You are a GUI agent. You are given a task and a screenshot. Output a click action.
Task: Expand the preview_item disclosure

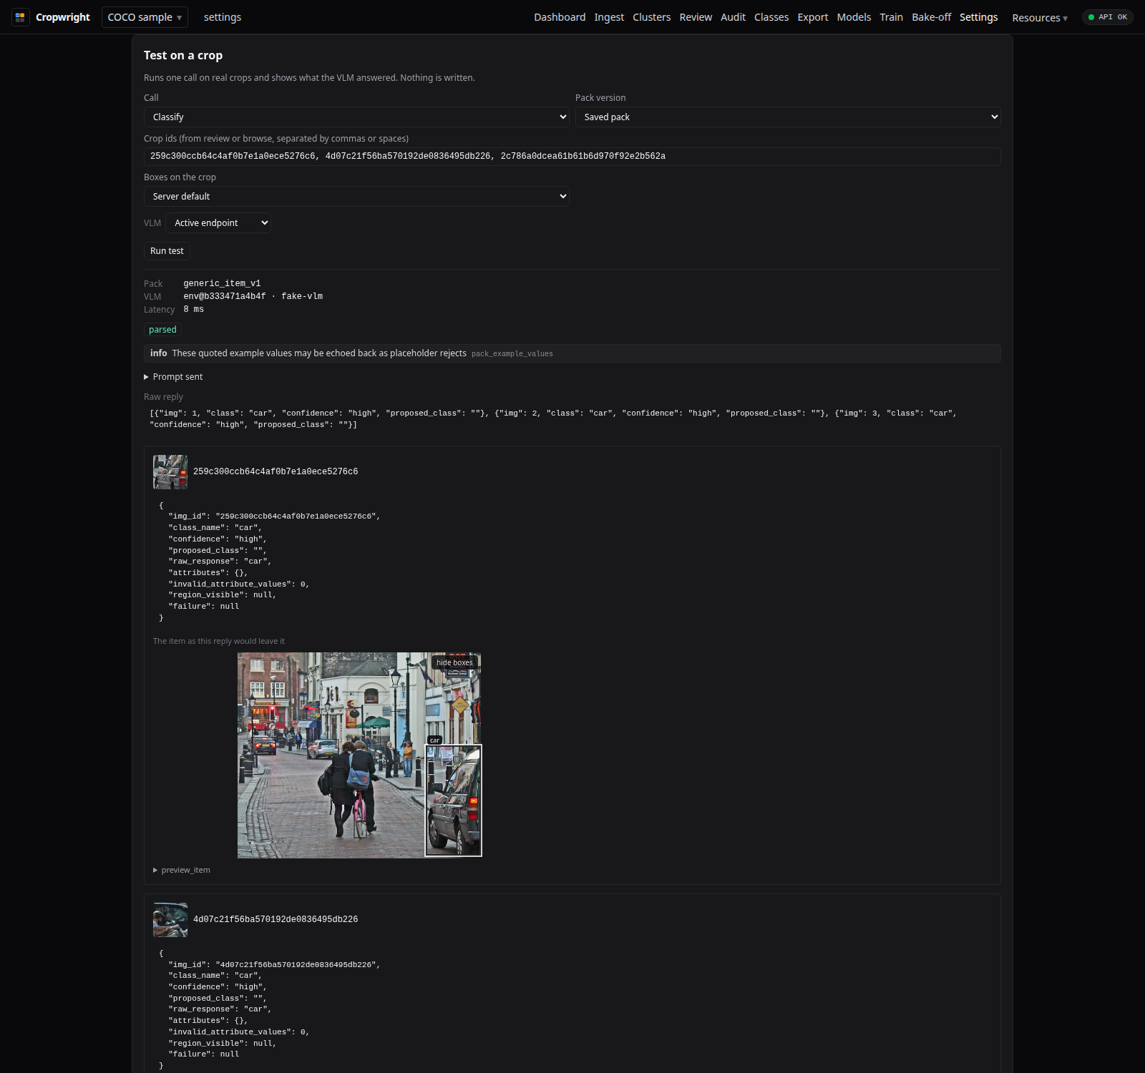point(182,871)
